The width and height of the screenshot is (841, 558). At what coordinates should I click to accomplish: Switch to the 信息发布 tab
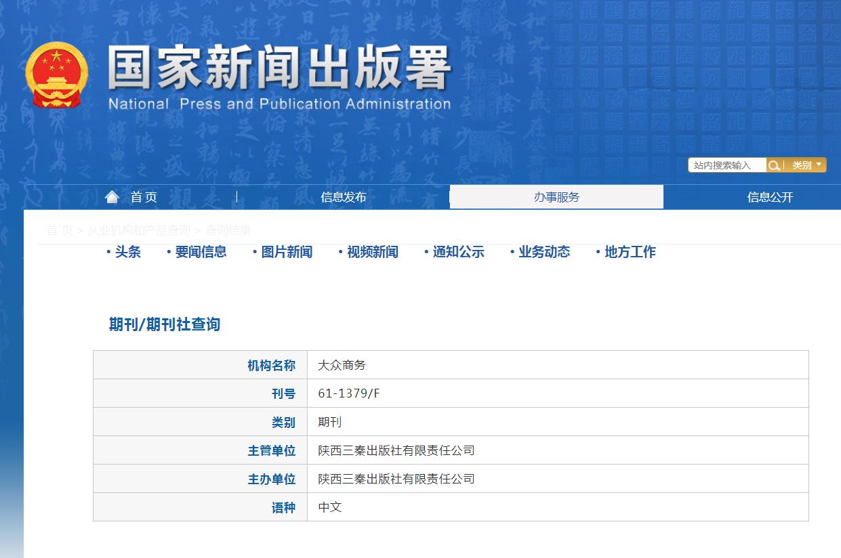coord(343,196)
